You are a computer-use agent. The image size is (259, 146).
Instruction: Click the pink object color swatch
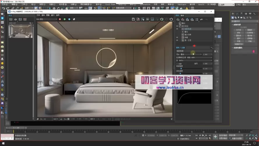253,51
